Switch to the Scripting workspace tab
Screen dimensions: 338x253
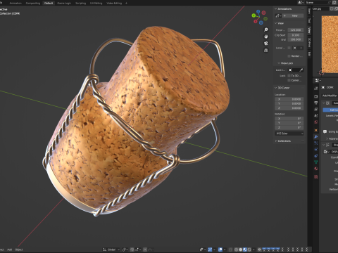coord(80,3)
